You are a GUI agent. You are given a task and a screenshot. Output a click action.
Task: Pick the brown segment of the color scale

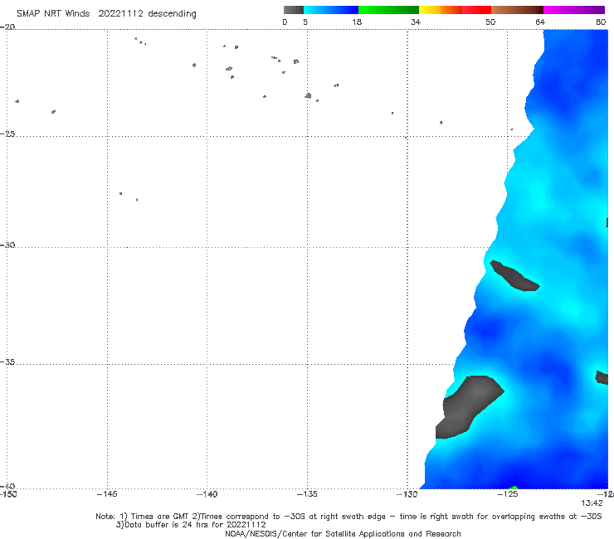click(x=517, y=10)
